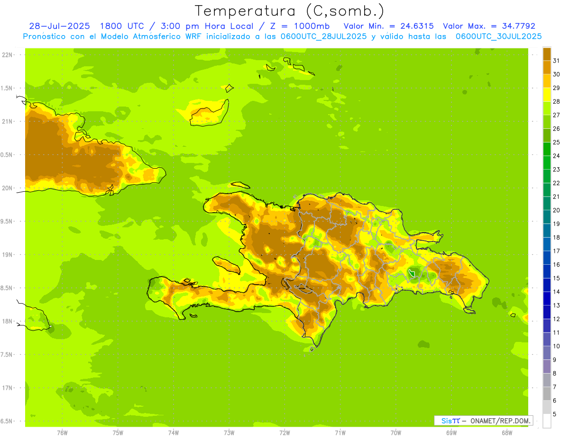Click the '24' color scale label
Image resolution: width=569 pixels, height=439 pixels.
coord(556,156)
